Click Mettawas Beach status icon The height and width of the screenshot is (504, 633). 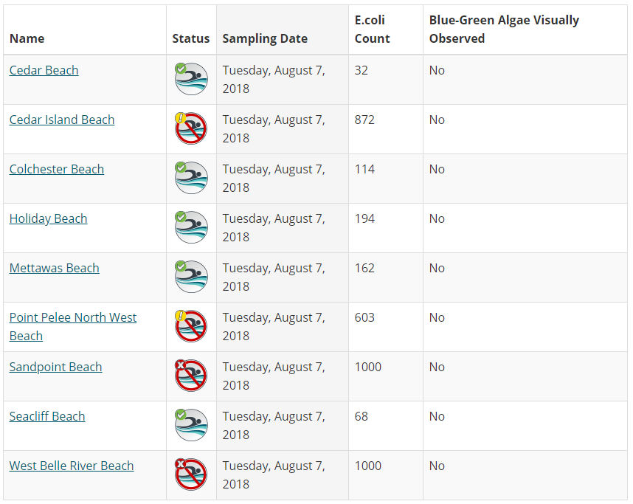pyautogui.click(x=191, y=277)
